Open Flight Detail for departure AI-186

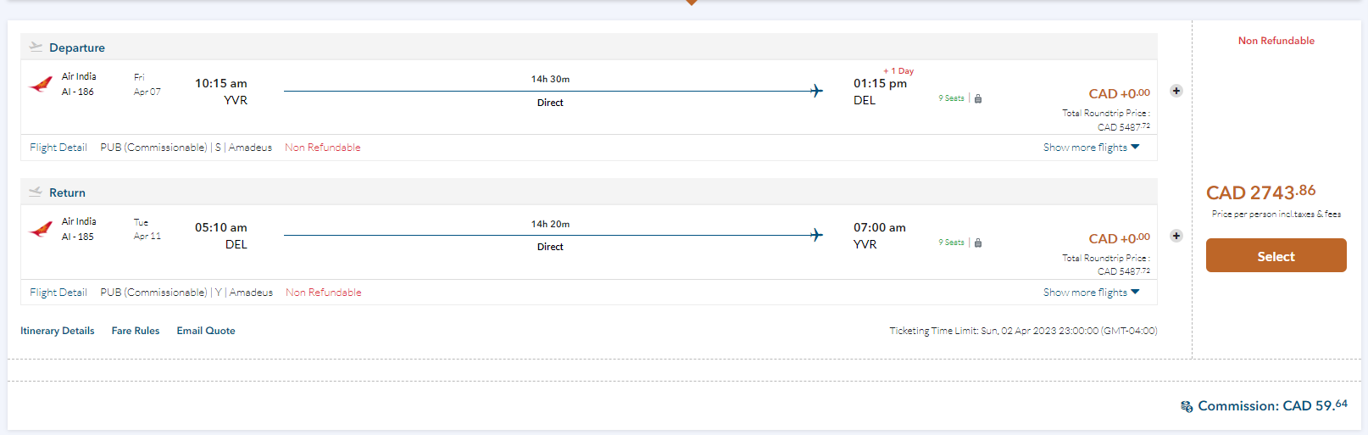[x=58, y=148]
